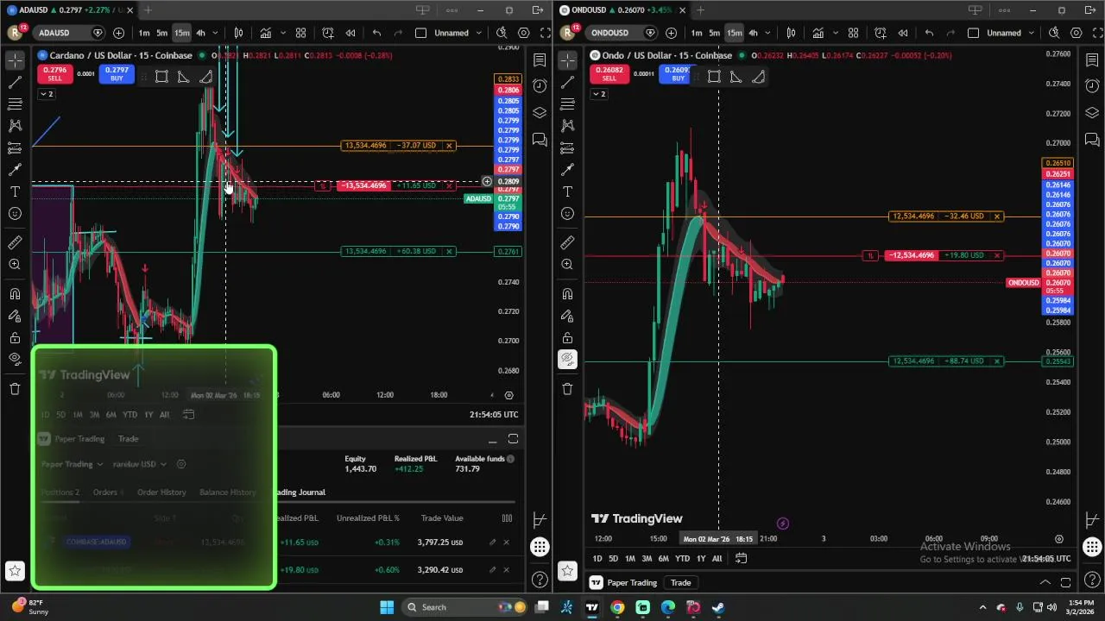Toggle hide all drawings eye in ADAUSD sidebar

(x=15, y=359)
